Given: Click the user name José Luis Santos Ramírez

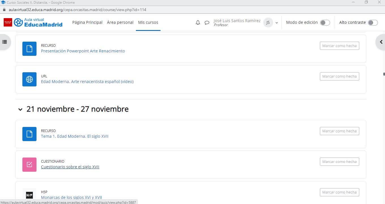Looking at the screenshot, I should (237, 21).
